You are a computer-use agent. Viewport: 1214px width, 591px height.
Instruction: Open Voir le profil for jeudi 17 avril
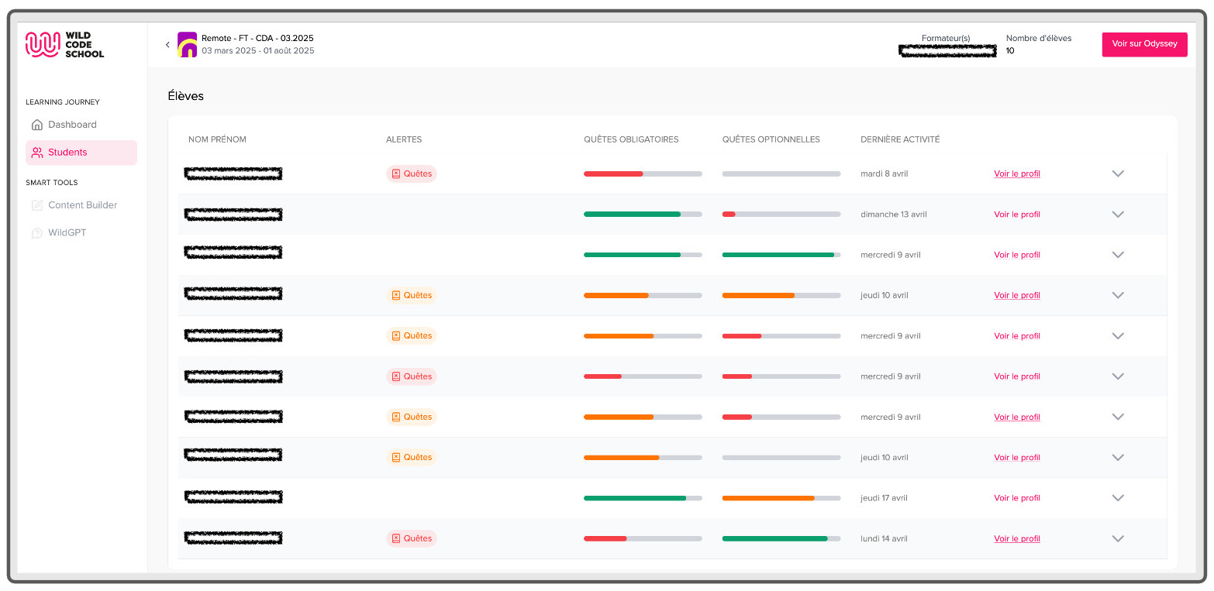click(1017, 498)
